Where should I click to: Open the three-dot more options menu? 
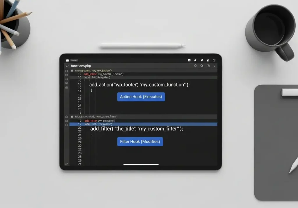click(x=214, y=66)
